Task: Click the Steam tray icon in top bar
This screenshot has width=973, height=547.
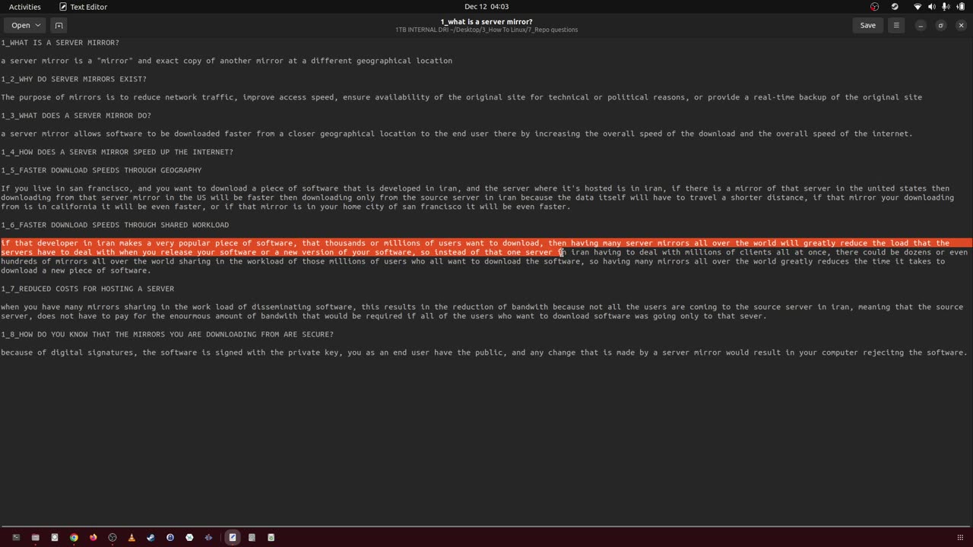Action: (x=895, y=6)
